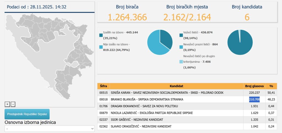
Task: Click the light blue Nije izašlo legend swatch
Action: click(x=101, y=47)
